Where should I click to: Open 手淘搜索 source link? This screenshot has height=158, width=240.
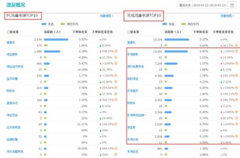(133, 54)
